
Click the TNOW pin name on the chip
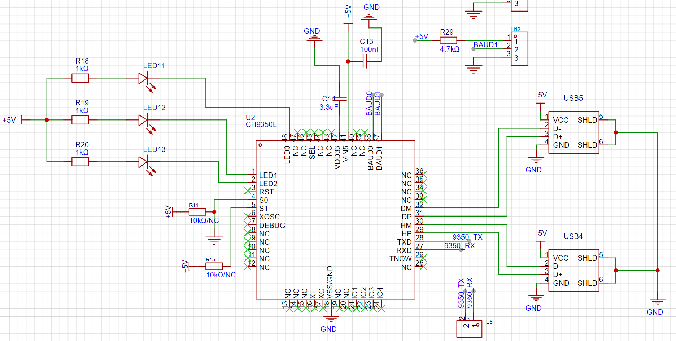coord(401,259)
